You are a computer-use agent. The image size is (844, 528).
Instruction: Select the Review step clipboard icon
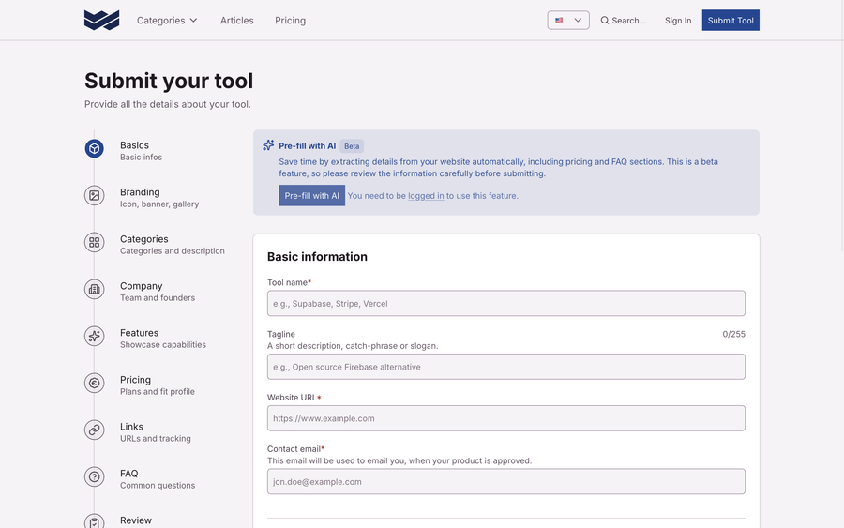click(94, 521)
